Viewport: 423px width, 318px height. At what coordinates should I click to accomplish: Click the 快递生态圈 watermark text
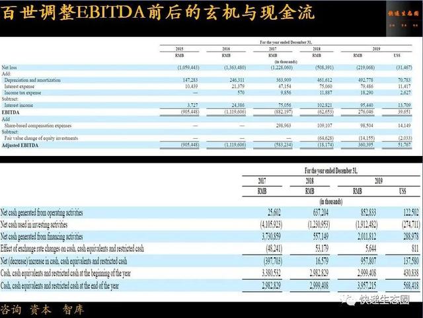click(x=385, y=299)
